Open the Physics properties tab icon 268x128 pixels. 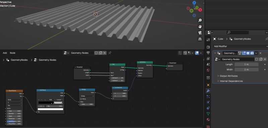point(208,102)
